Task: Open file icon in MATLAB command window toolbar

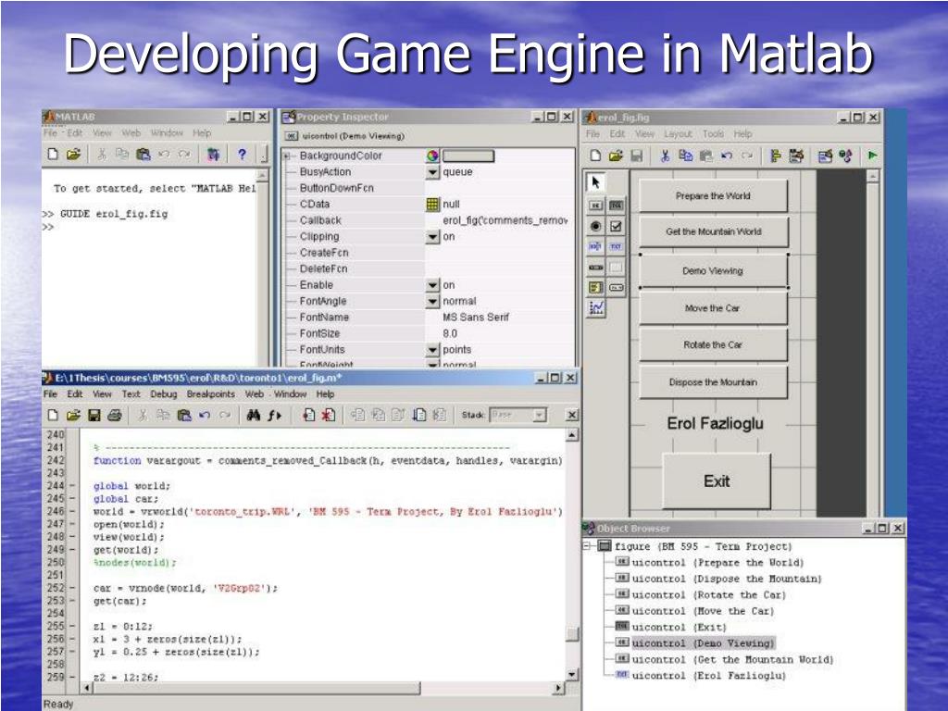Action: coord(73,155)
